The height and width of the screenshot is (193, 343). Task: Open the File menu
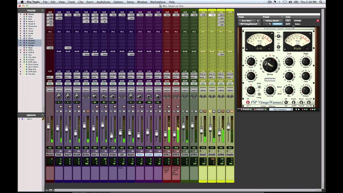click(45, 2)
